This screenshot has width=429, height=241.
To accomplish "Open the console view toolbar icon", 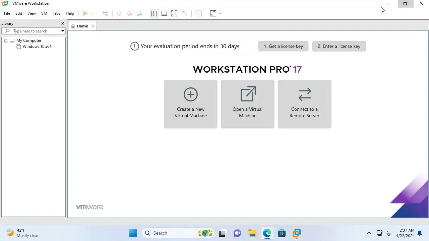I will (199, 13).
